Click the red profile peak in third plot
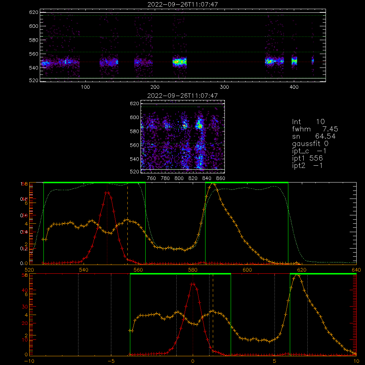Viewport: 365px width, 365px height. 107,193
